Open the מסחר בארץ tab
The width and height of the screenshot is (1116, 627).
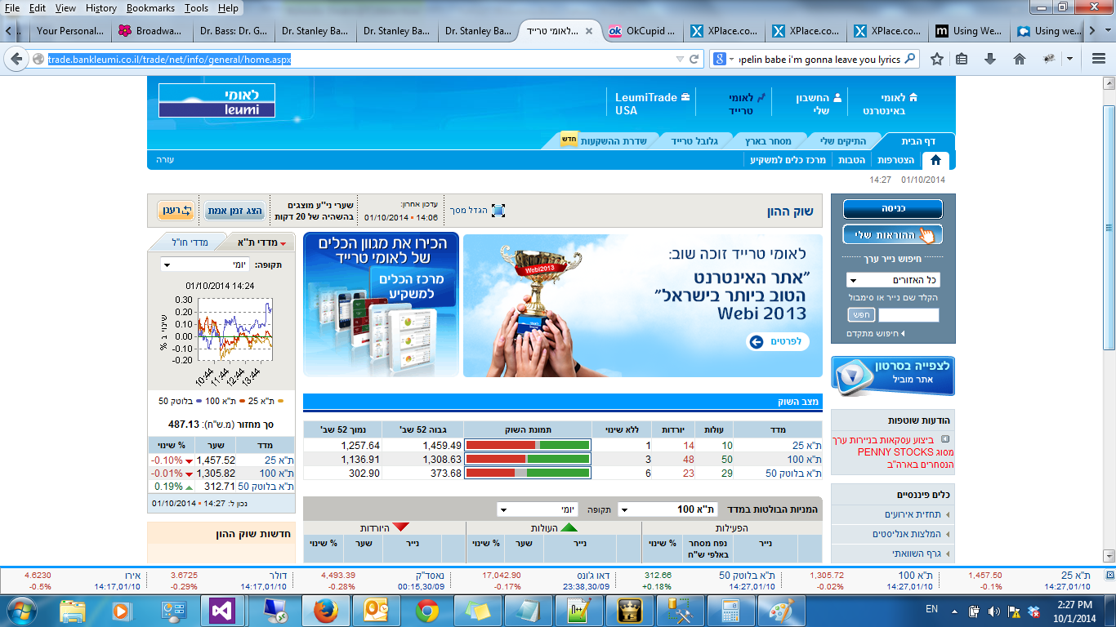(767, 140)
